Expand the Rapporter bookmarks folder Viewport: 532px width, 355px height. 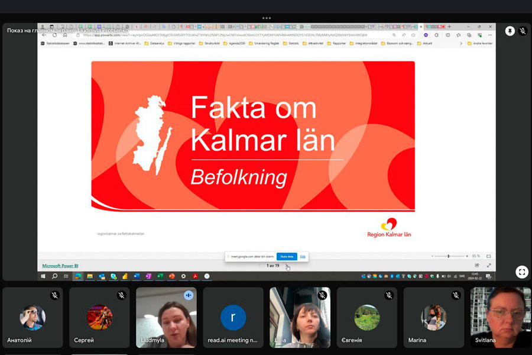click(336, 43)
